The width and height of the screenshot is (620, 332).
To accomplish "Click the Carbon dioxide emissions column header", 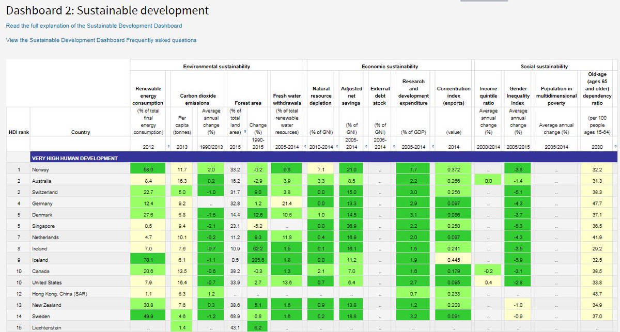I will (x=197, y=100).
